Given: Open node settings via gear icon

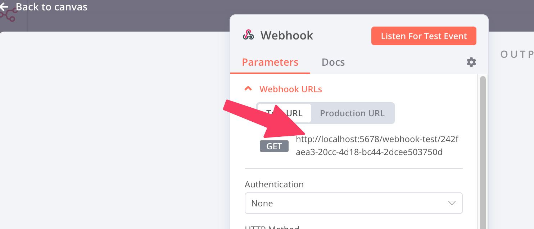Looking at the screenshot, I should tap(471, 62).
